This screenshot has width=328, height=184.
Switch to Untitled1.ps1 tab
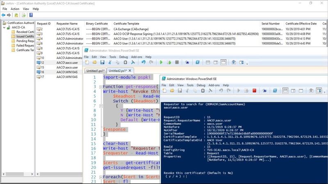pyautogui.click(x=96, y=71)
